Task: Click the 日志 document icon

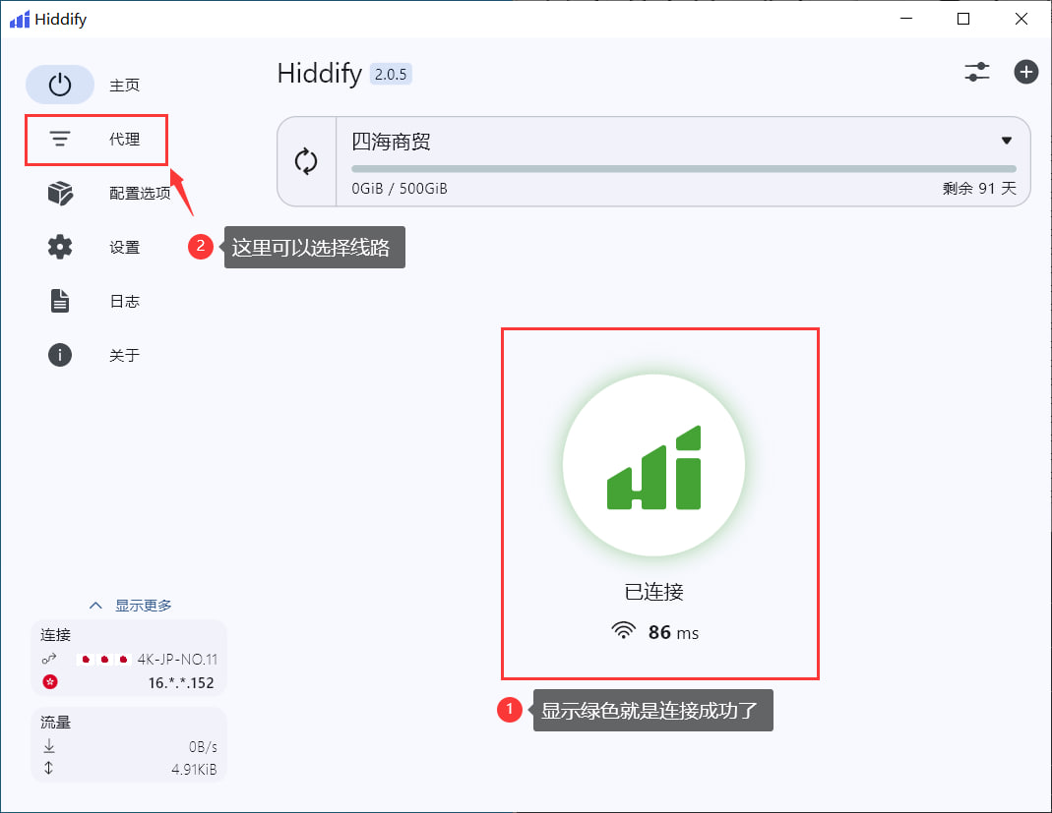Action: (x=60, y=302)
